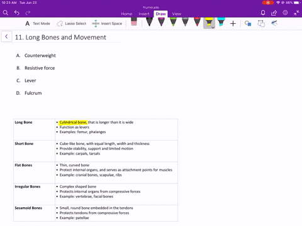Click line Example: vertebrae, facial bones
Viewport: 302px width, 226px height.
click(86, 196)
